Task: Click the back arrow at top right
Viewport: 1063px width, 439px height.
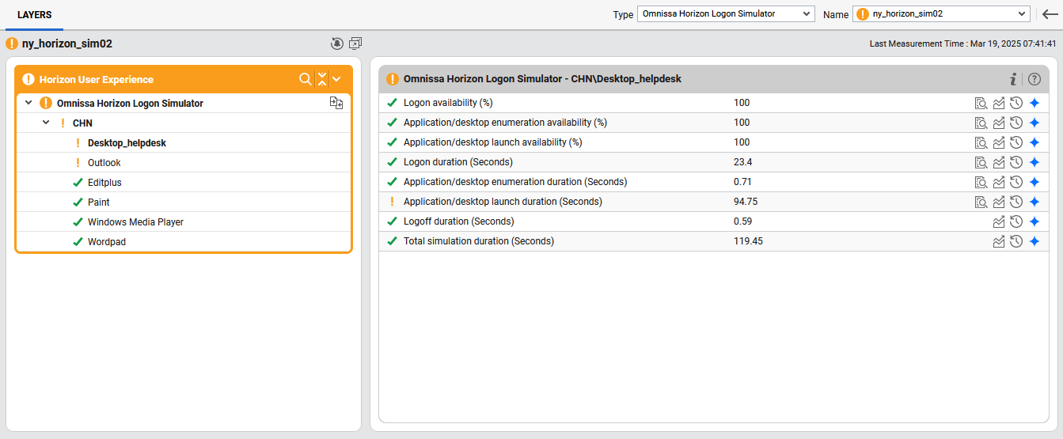Action: [1050, 13]
